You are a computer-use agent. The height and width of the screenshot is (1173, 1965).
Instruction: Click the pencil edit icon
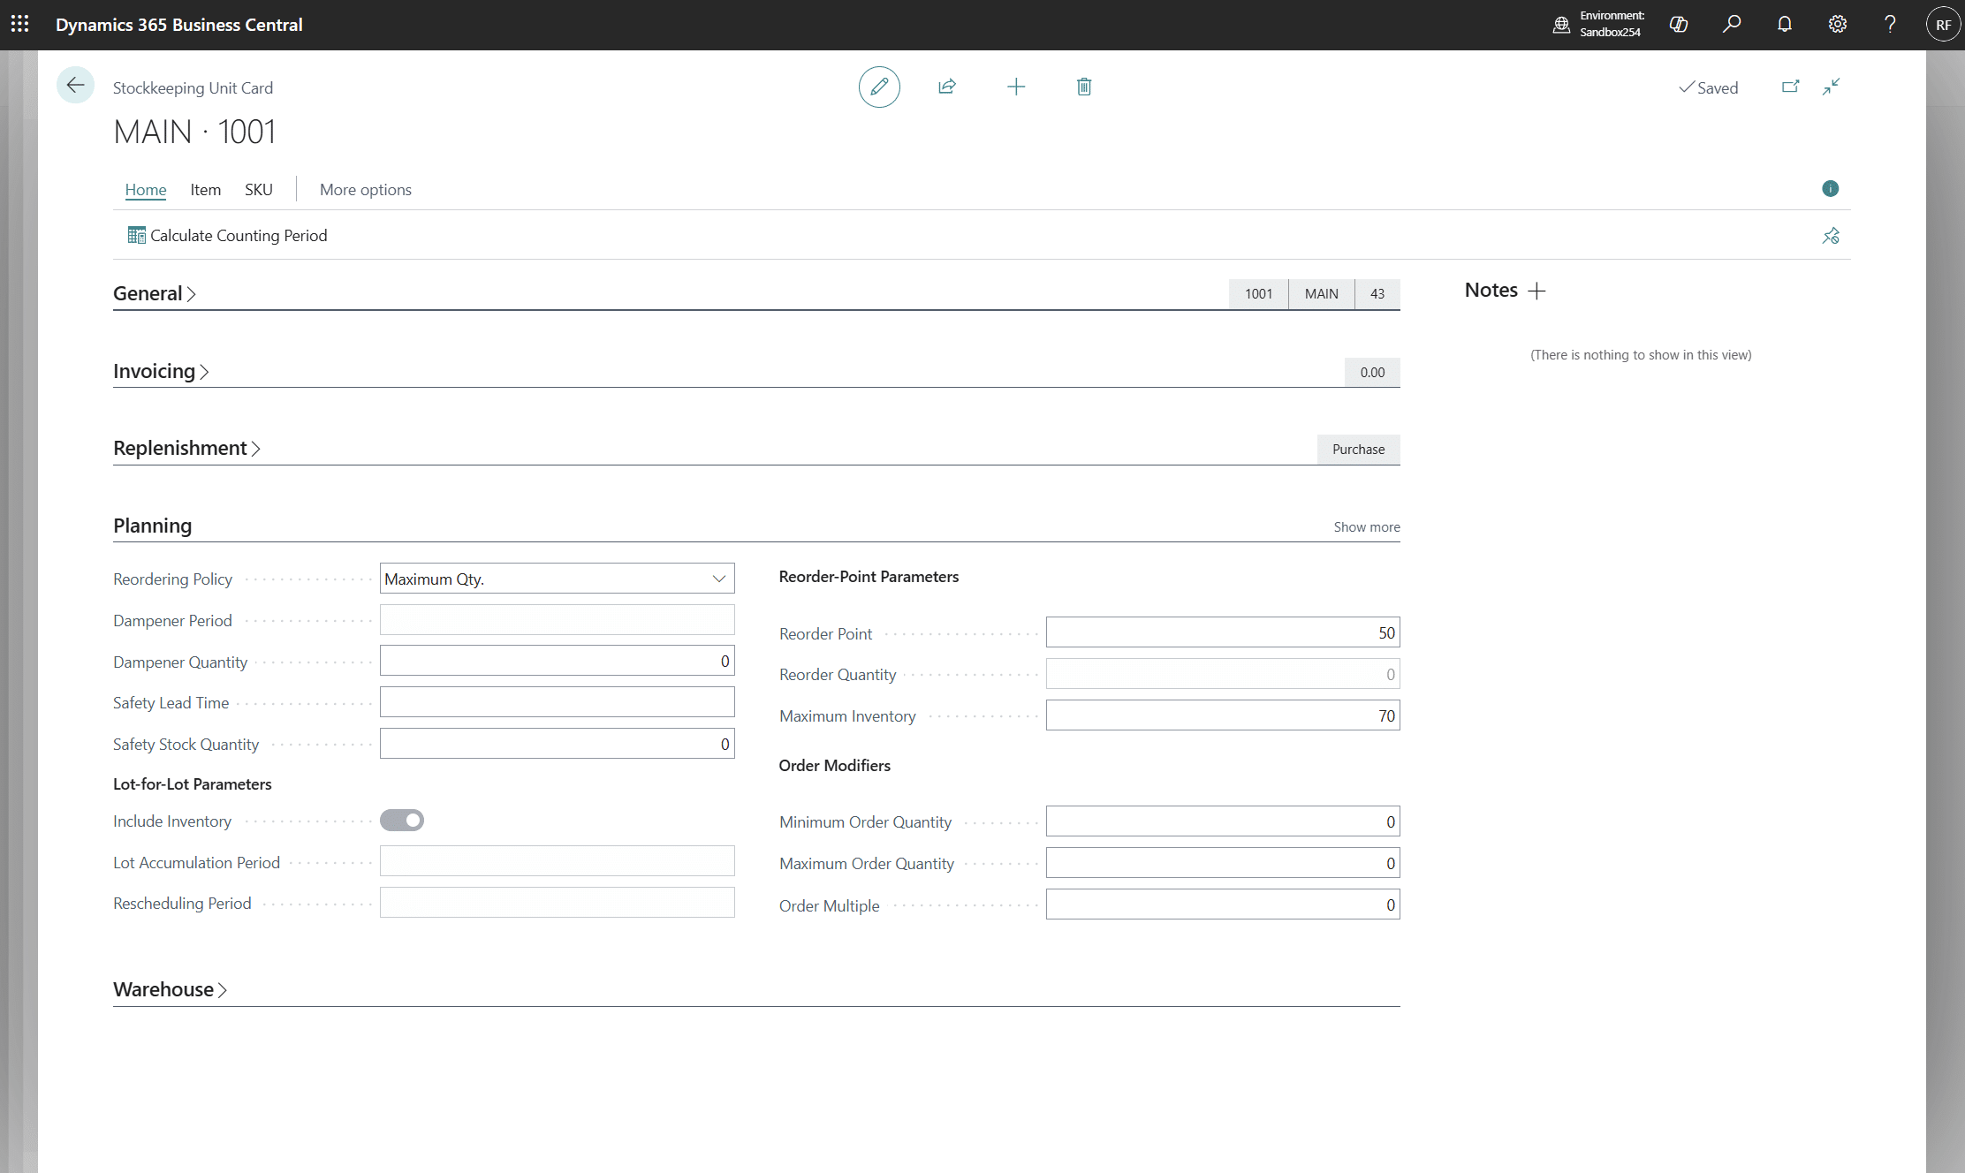click(879, 87)
